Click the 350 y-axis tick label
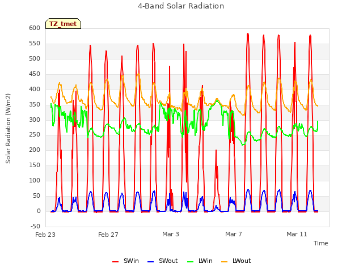 tap(35, 104)
